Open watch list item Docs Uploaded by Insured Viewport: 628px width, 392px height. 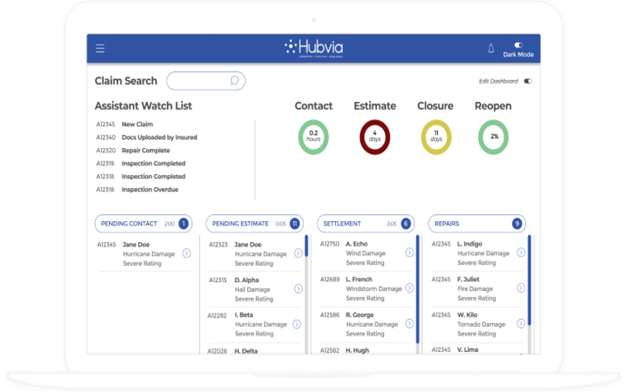click(x=159, y=137)
